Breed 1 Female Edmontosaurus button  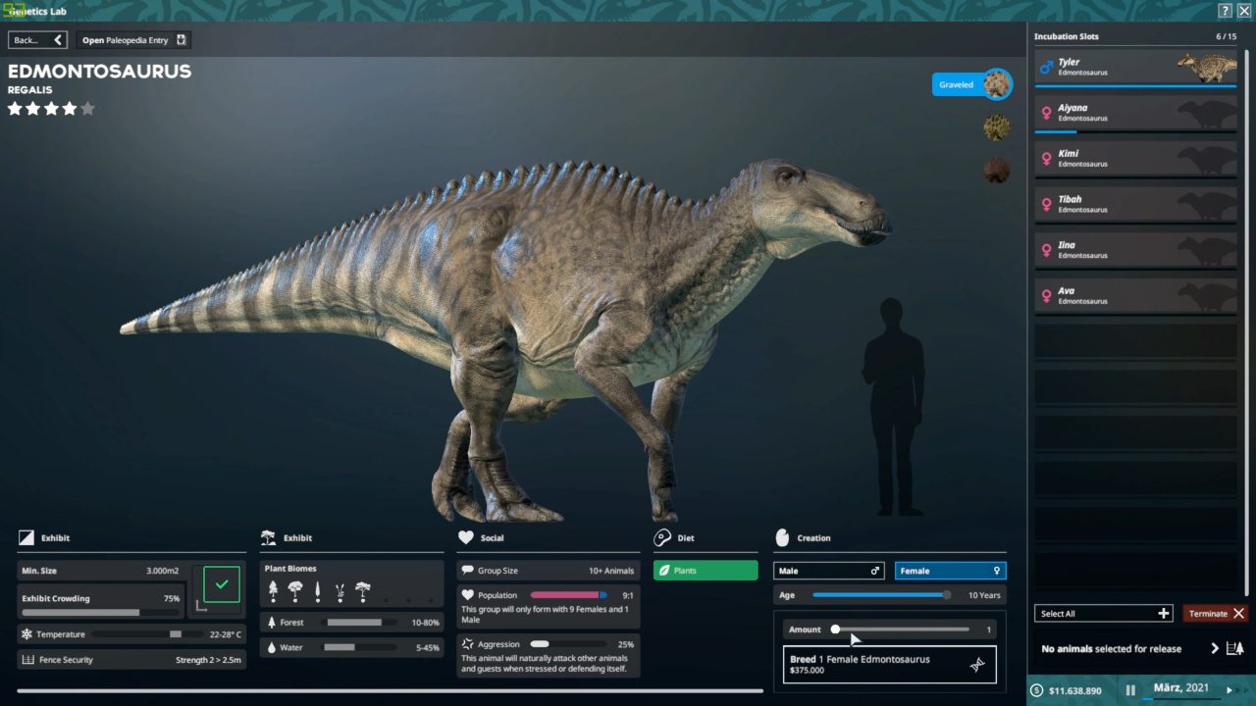[x=889, y=664]
